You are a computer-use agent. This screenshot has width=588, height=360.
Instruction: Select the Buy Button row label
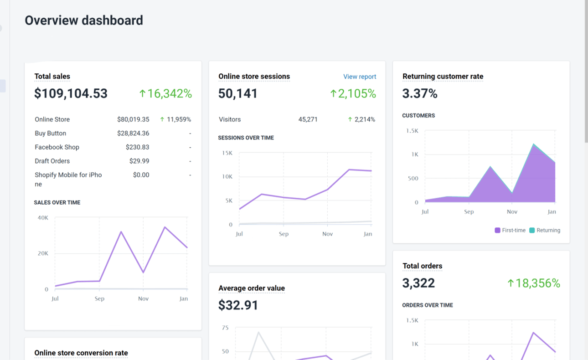pyautogui.click(x=51, y=134)
